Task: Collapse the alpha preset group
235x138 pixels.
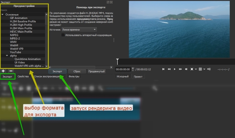Action: click(7, 56)
